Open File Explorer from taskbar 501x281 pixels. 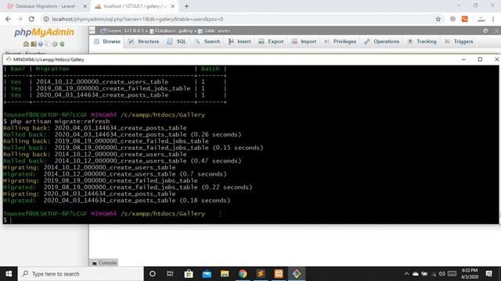225,274
